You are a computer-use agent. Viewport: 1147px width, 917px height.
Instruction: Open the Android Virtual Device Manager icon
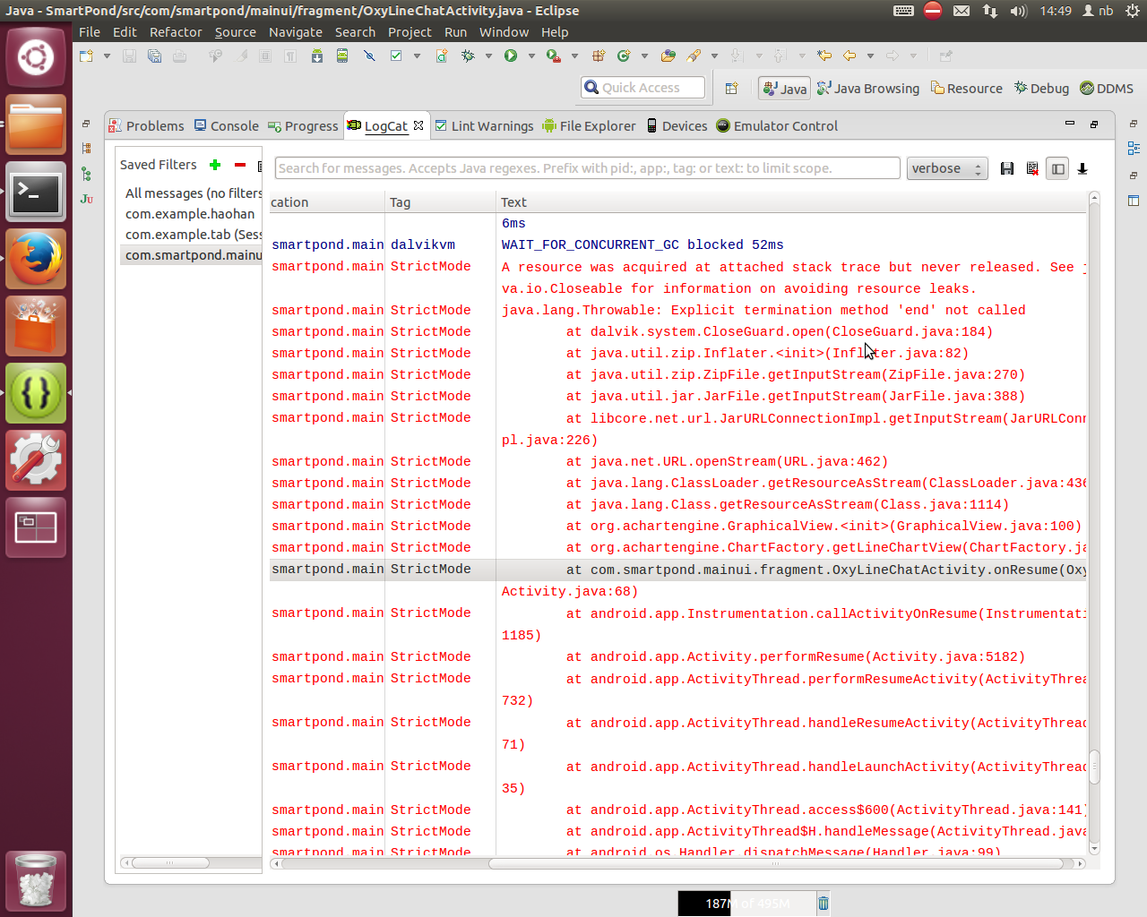(342, 56)
